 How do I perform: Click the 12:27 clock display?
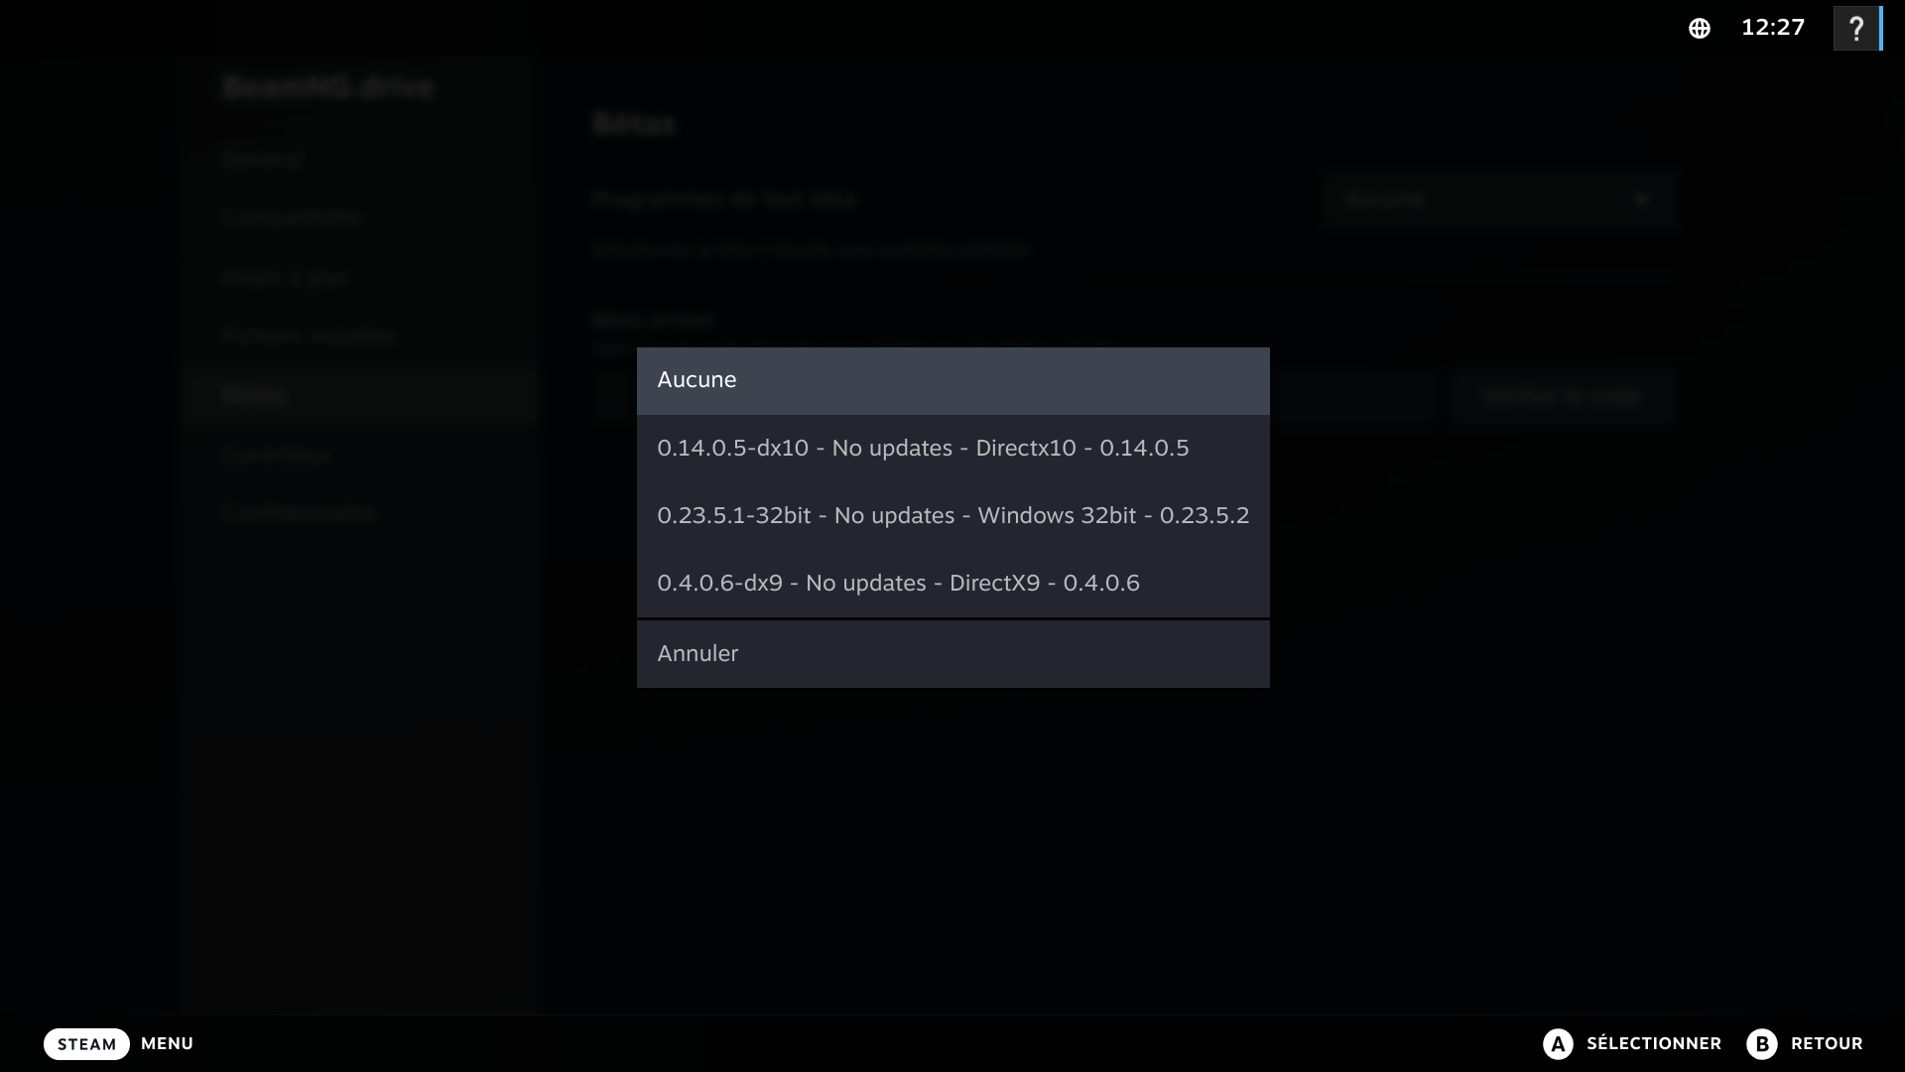click(1773, 28)
